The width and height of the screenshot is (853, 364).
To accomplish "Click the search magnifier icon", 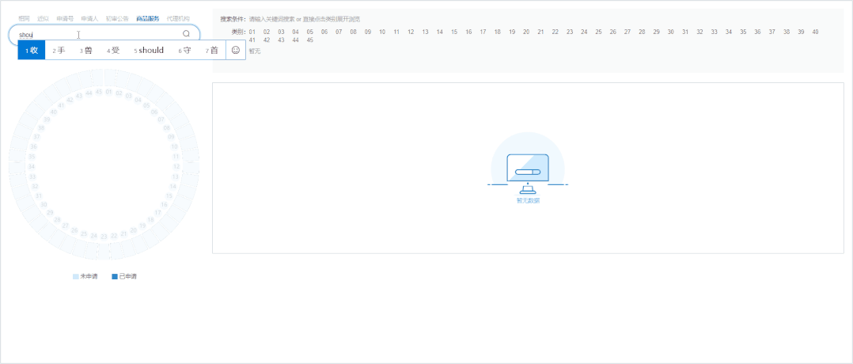I will [186, 34].
